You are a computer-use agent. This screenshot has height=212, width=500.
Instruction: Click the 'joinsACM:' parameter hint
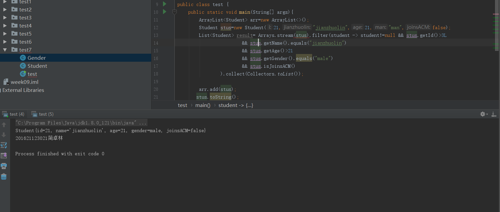(419, 28)
